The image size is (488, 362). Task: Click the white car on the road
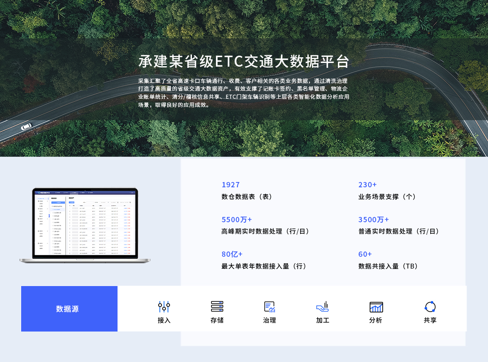[x=26, y=127]
